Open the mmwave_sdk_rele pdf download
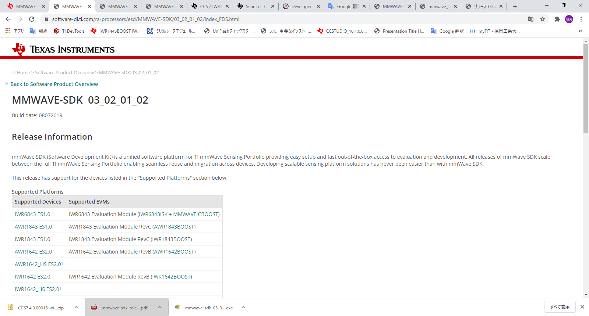Viewport: 589px width, 316px height. coord(120,308)
